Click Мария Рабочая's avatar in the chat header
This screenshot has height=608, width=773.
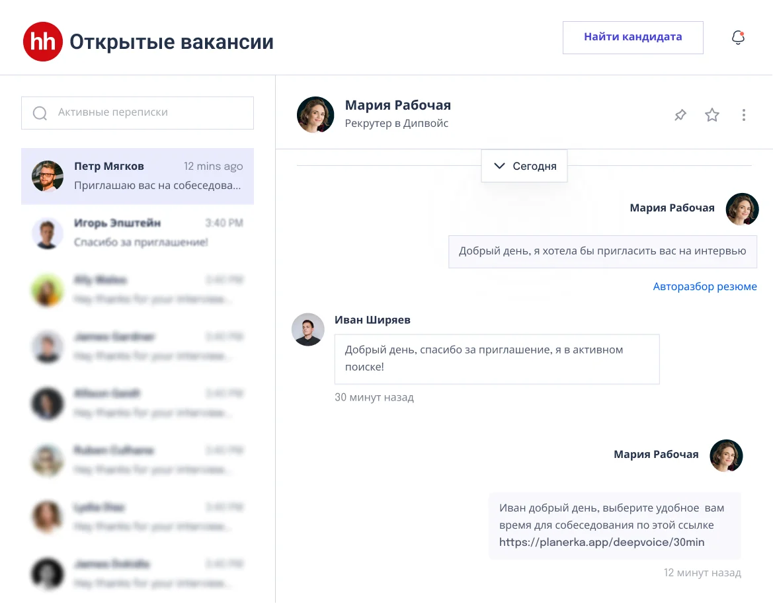coord(315,114)
